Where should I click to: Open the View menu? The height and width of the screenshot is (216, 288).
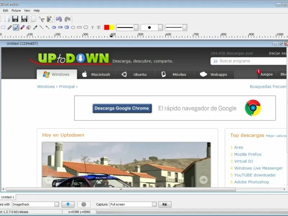(x=27, y=10)
